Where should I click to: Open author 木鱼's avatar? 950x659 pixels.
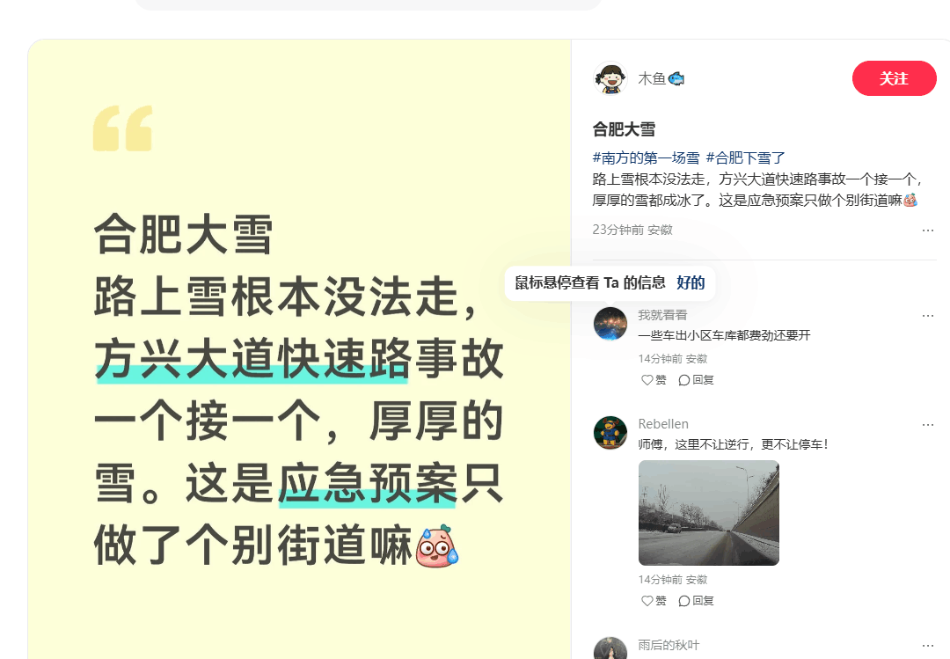click(x=610, y=78)
